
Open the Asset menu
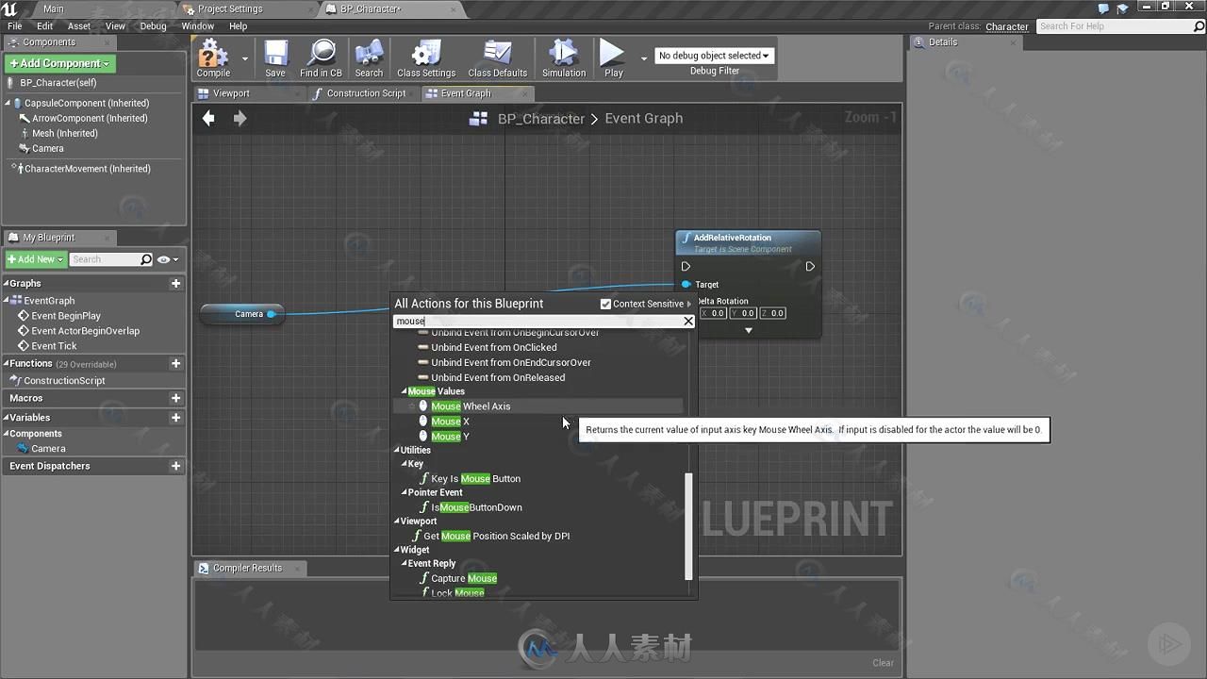tap(79, 26)
